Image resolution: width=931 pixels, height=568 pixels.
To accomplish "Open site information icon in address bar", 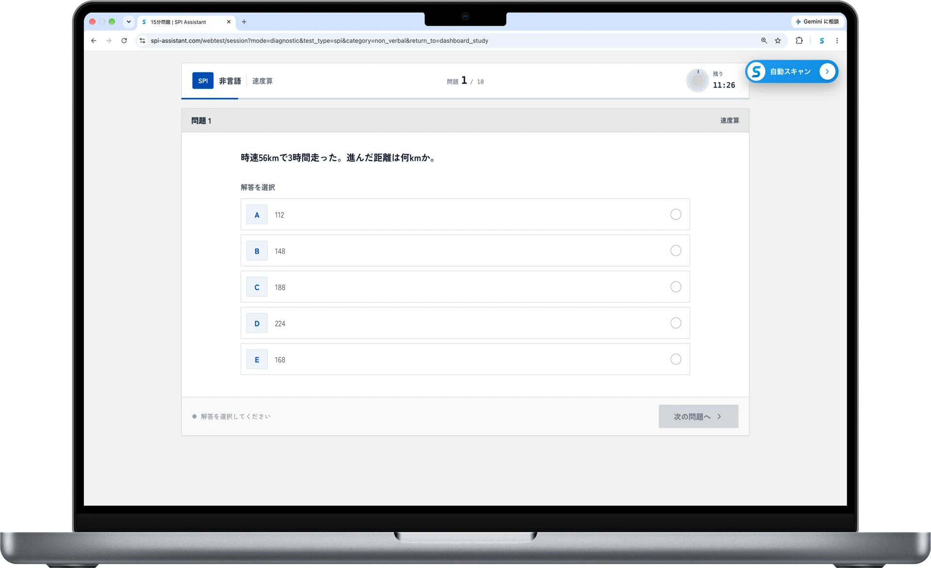I will [x=142, y=41].
